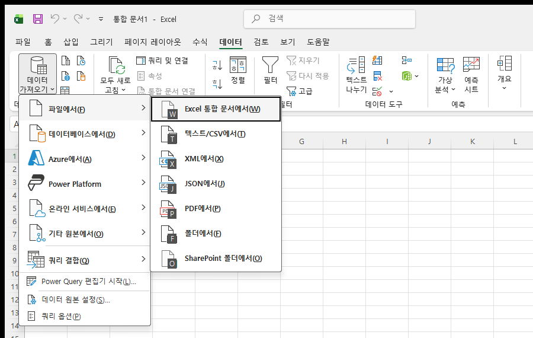Click the 텍스트 나누기 icon
533x338 pixels.
point(356,65)
